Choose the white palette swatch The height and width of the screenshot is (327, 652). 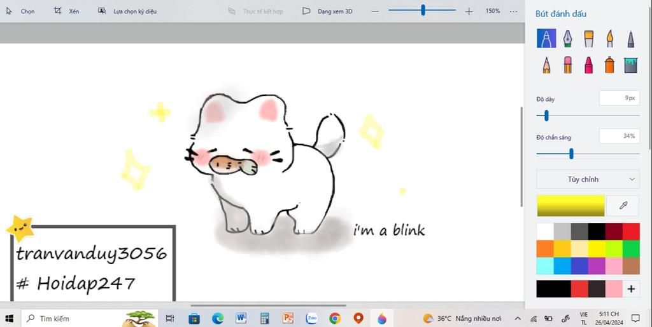tap(545, 232)
